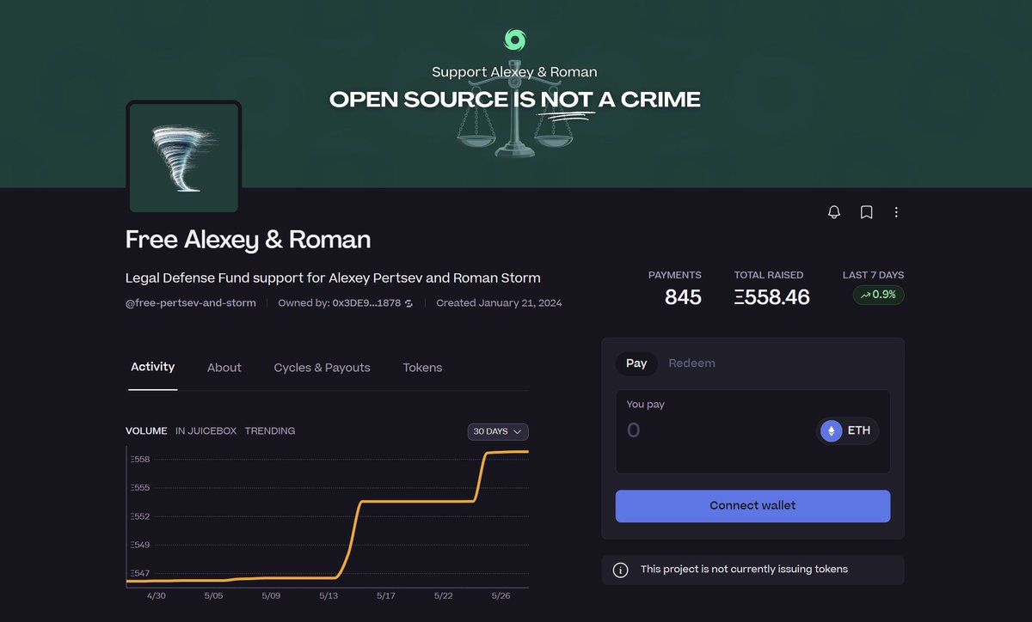Click the LAST 7 DAYS label
The height and width of the screenshot is (622, 1032).
pos(873,275)
